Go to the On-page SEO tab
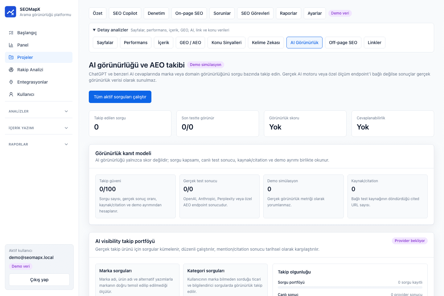Image resolution: width=444 pixels, height=296 pixels. pos(189,13)
